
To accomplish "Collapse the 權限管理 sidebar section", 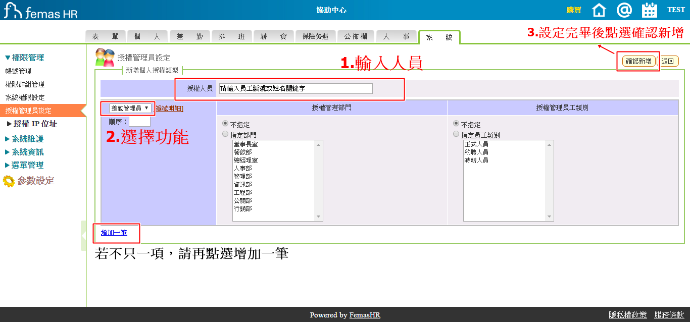I will point(24,58).
